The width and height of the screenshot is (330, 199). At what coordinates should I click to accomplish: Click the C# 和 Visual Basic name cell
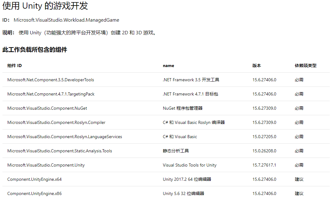[x=180, y=137]
